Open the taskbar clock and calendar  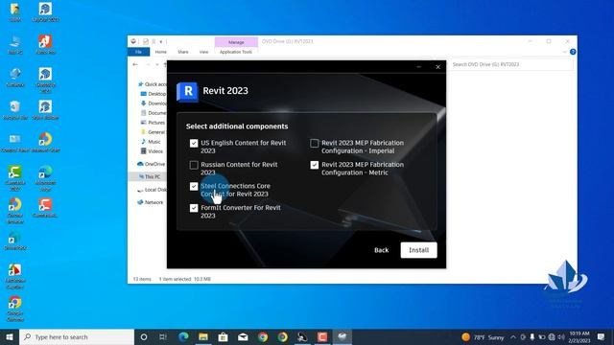point(579,337)
